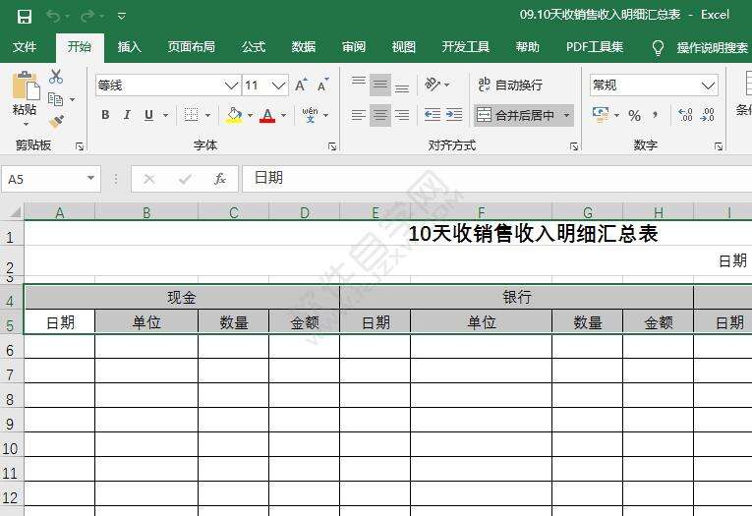Switch to the 数据 ribbon tab
This screenshot has width=752, height=516.
point(304,47)
